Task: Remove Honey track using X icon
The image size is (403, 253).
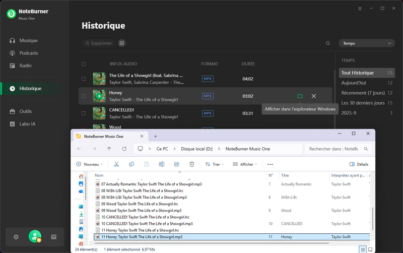Action: point(314,96)
